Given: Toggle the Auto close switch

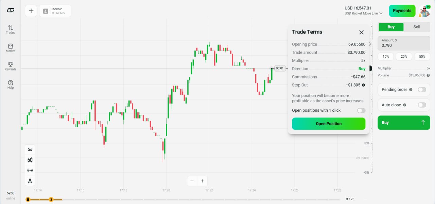Looking at the screenshot, I should [x=422, y=105].
